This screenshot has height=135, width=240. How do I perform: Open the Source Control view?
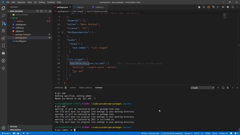coord(3,23)
